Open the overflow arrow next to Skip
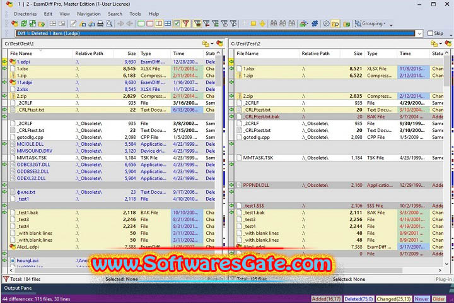The height and width of the screenshot is (303, 454). click(x=451, y=35)
